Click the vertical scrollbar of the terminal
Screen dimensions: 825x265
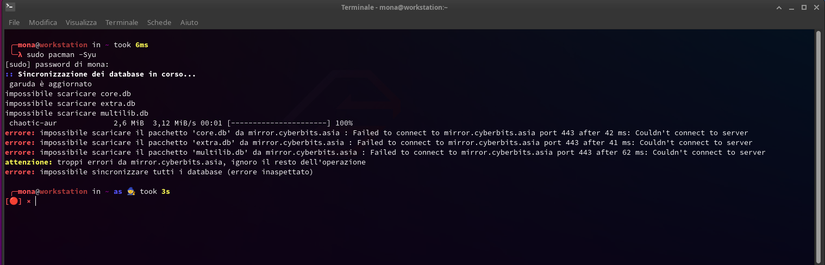click(818, 146)
